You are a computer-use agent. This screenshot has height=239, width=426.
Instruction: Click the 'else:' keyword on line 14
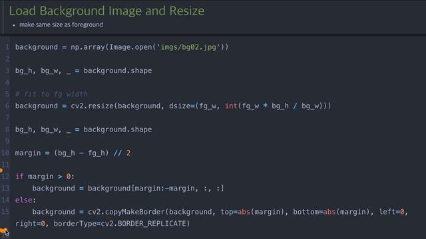pyautogui.click(x=25, y=200)
